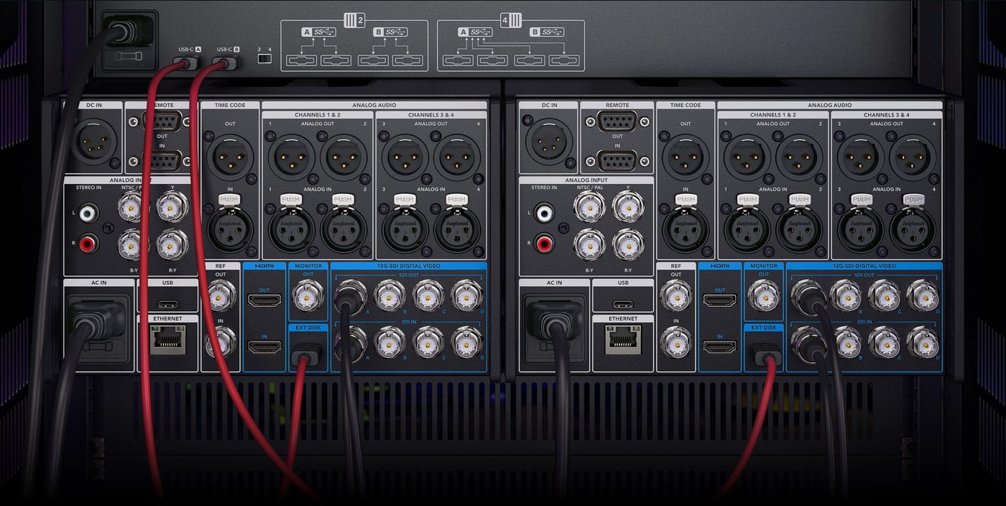Click the left deck TIME CODE OUT connector
The height and width of the screenshot is (506, 1006).
coord(230,157)
